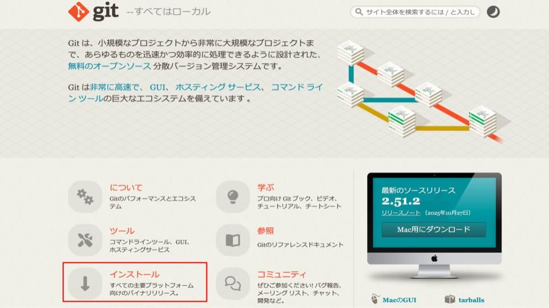
Task: Toggle dark mode with moon icon
Action: coord(493,12)
